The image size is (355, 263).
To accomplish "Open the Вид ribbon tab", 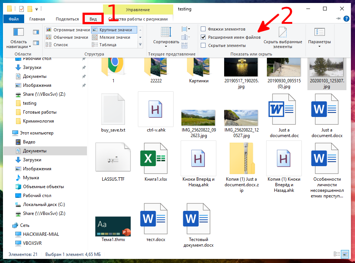I will [x=93, y=19].
